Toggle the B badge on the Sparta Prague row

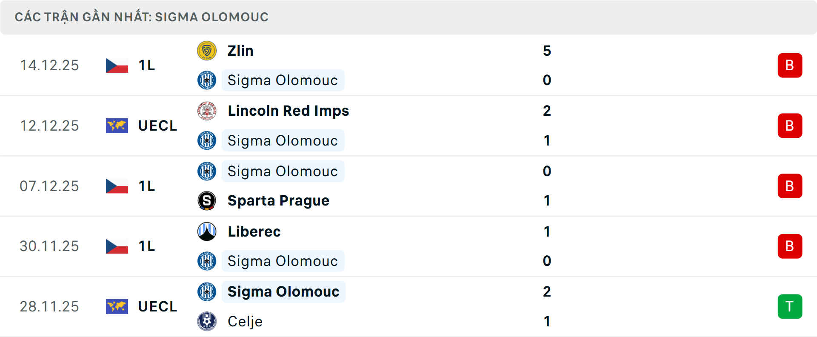click(790, 186)
